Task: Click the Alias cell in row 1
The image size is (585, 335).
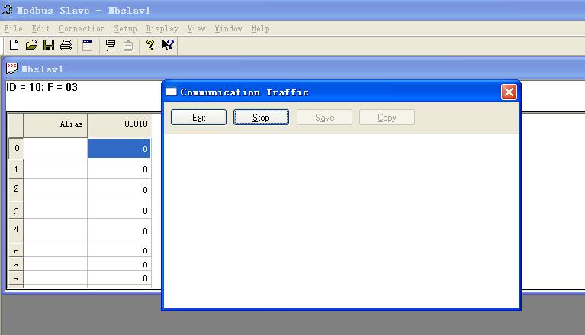Action: [56, 169]
